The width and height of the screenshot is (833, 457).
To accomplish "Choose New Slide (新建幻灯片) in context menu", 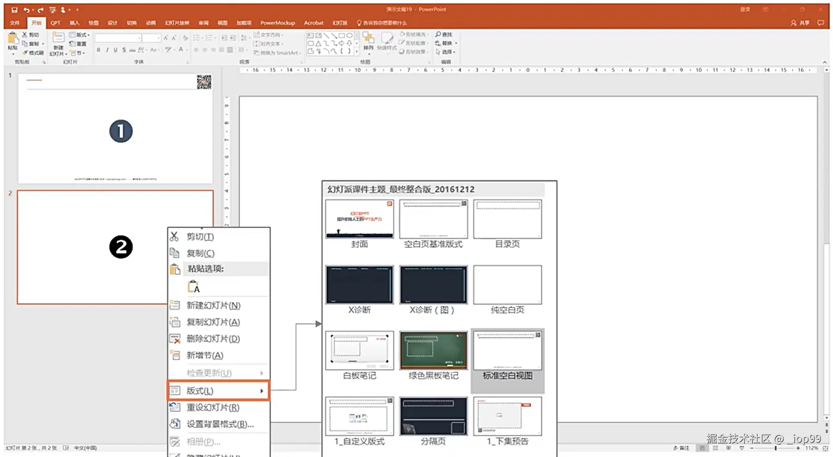I will (x=219, y=305).
